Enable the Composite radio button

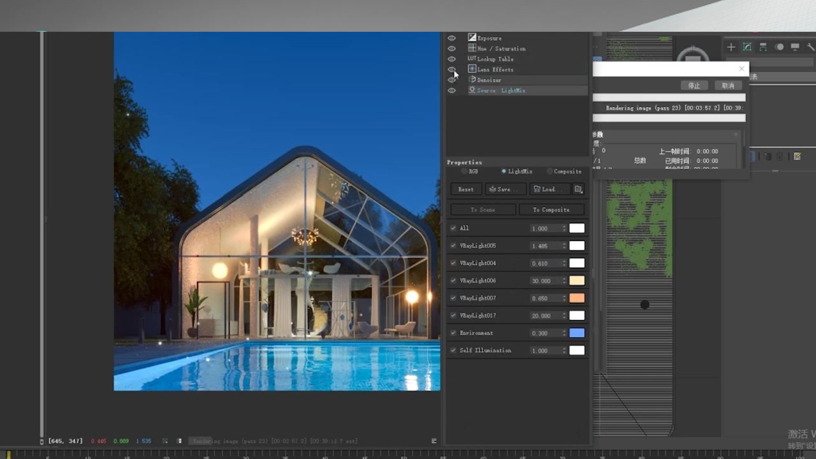tap(548, 171)
